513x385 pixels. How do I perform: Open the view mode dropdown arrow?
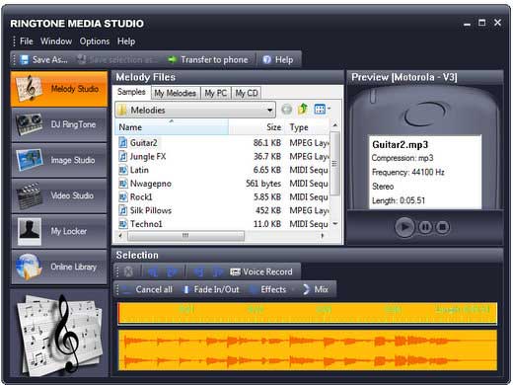point(329,109)
